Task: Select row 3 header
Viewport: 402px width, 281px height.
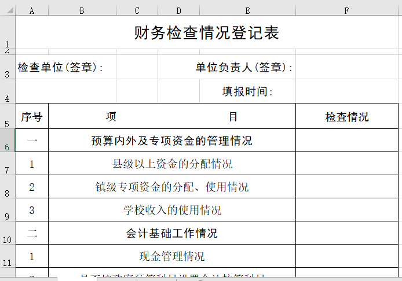Action: [x=7, y=67]
